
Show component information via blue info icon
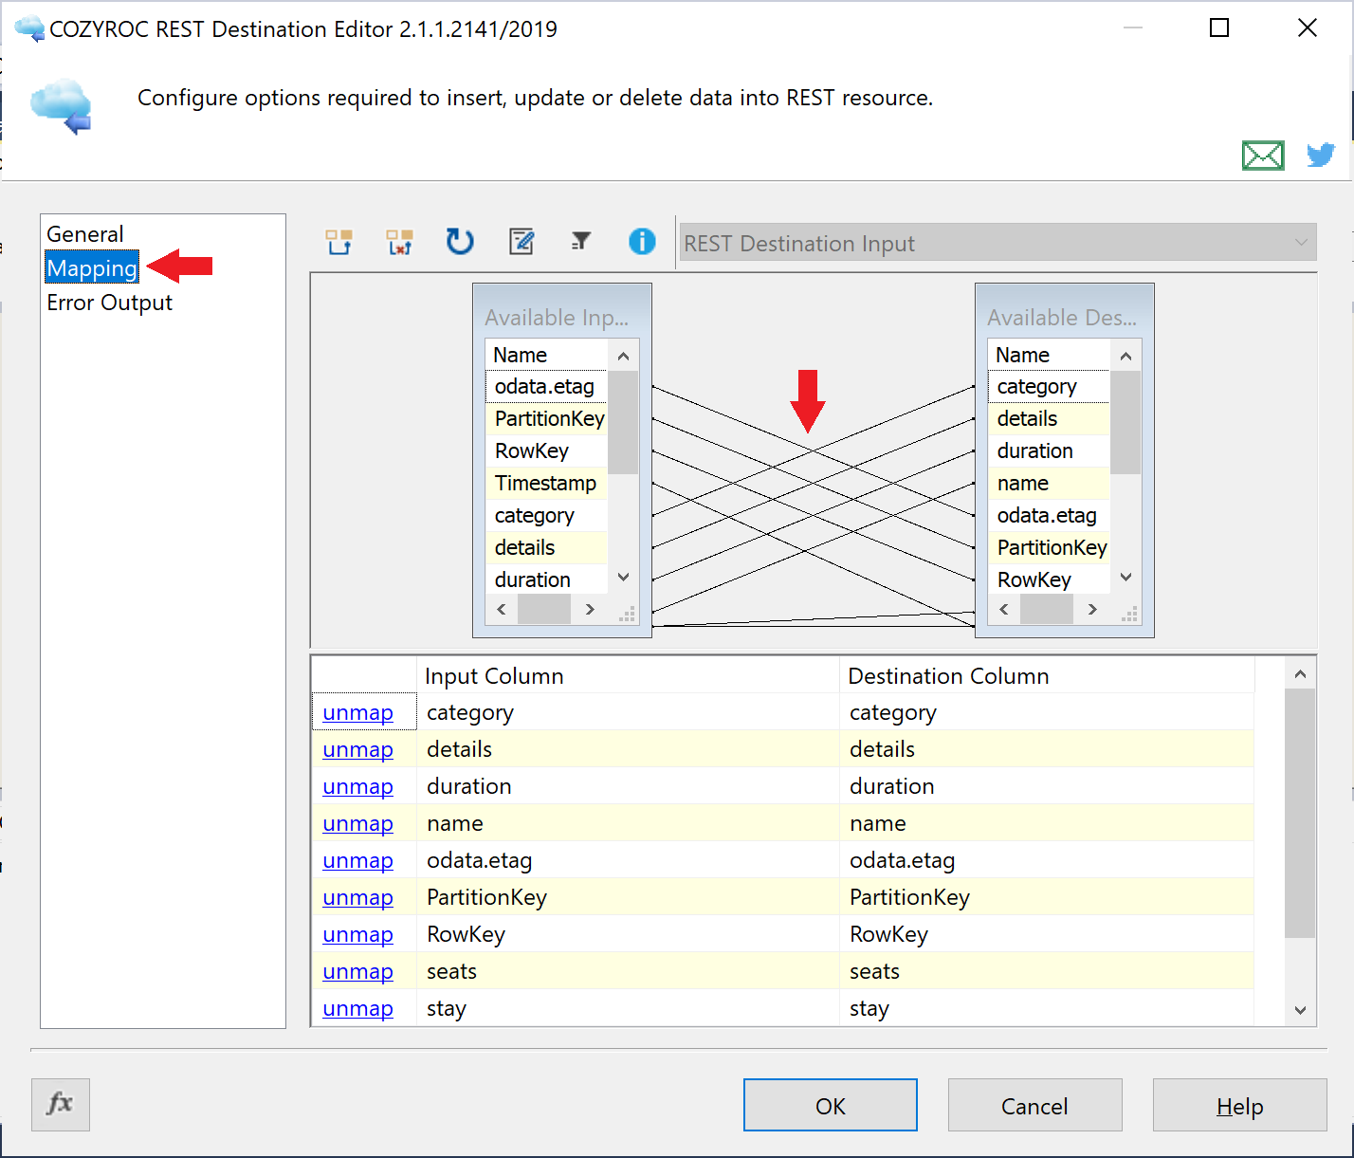pyautogui.click(x=642, y=242)
